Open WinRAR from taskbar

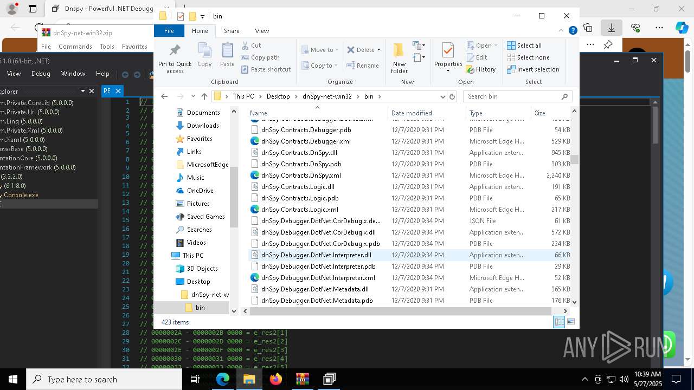(303, 379)
